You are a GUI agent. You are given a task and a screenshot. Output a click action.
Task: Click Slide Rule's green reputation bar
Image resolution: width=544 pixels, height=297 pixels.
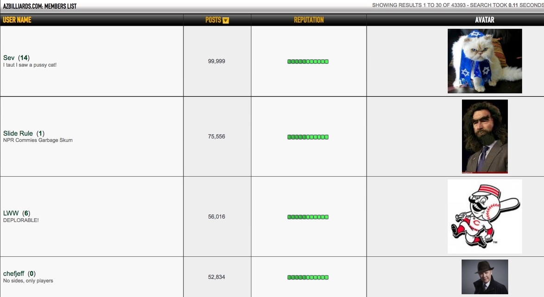[x=308, y=137]
